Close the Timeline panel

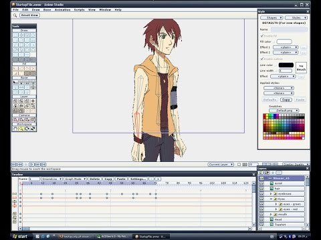[x=253, y=175]
